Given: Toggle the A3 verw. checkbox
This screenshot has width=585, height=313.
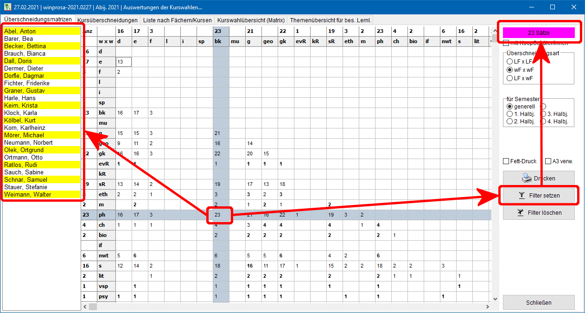Looking at the screenshot, I should tap(548, 161).
